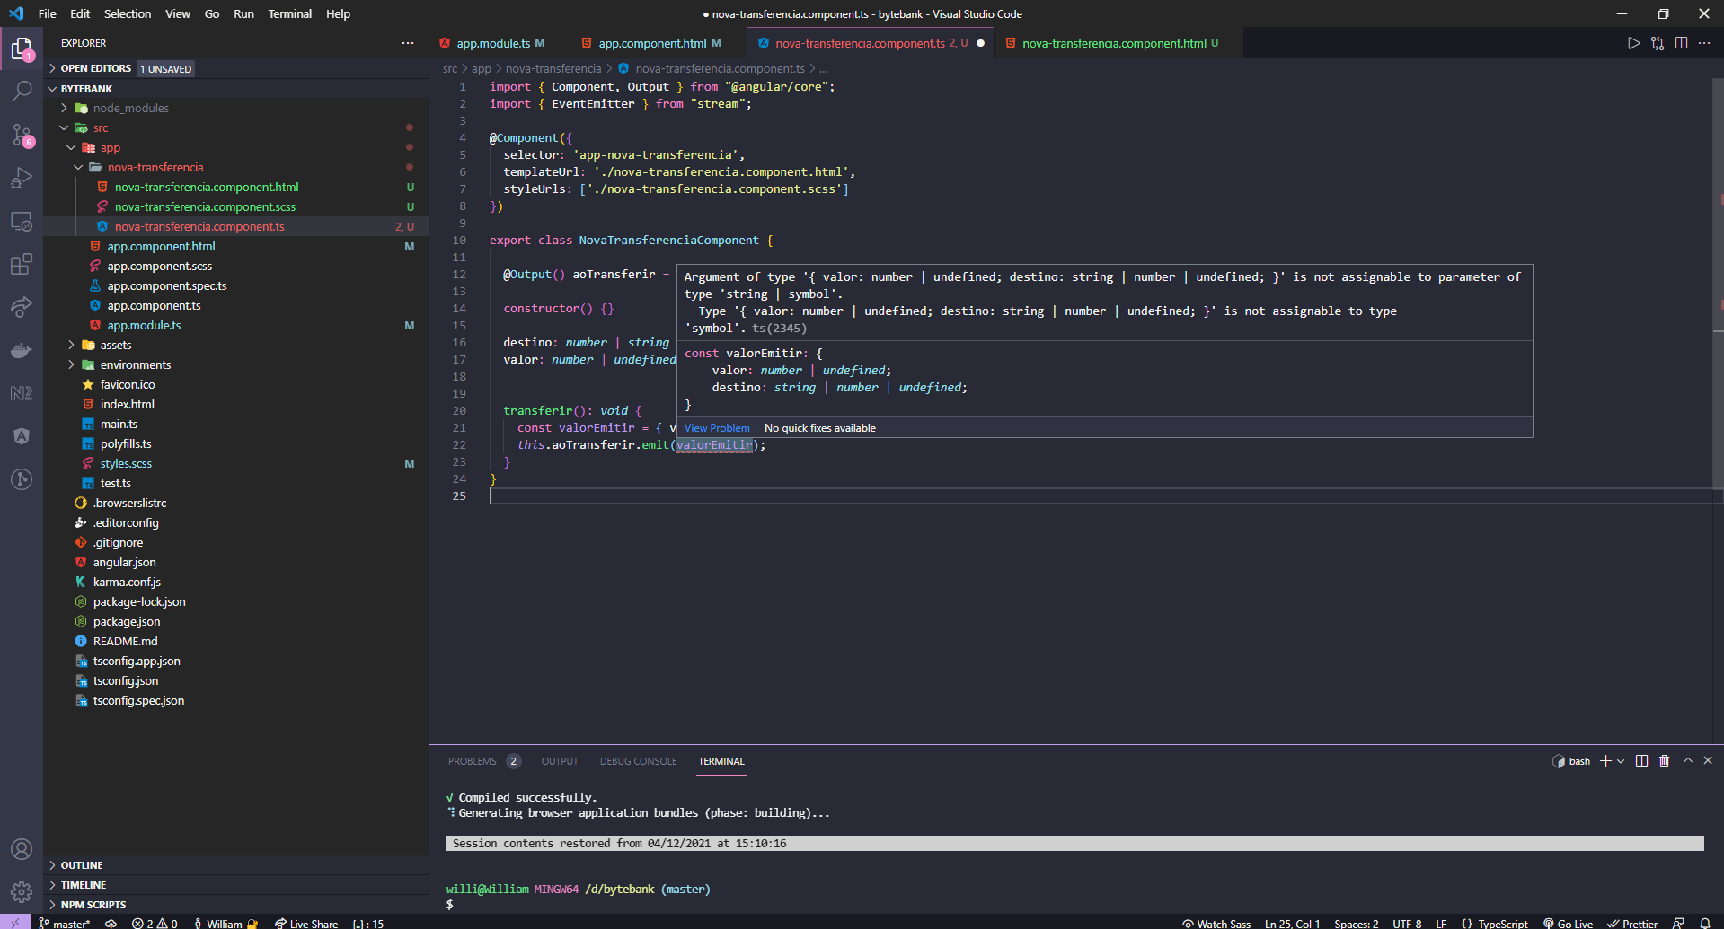Click nova-transferencia breadcrumb segment
1724x929 pixels.
click(553, 68)
